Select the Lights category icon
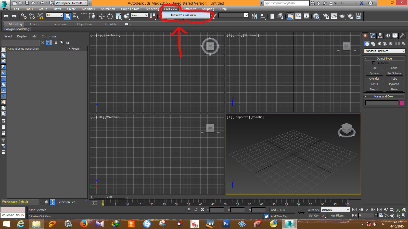Viewport: 408px width, 229px height. pos(379,44)
